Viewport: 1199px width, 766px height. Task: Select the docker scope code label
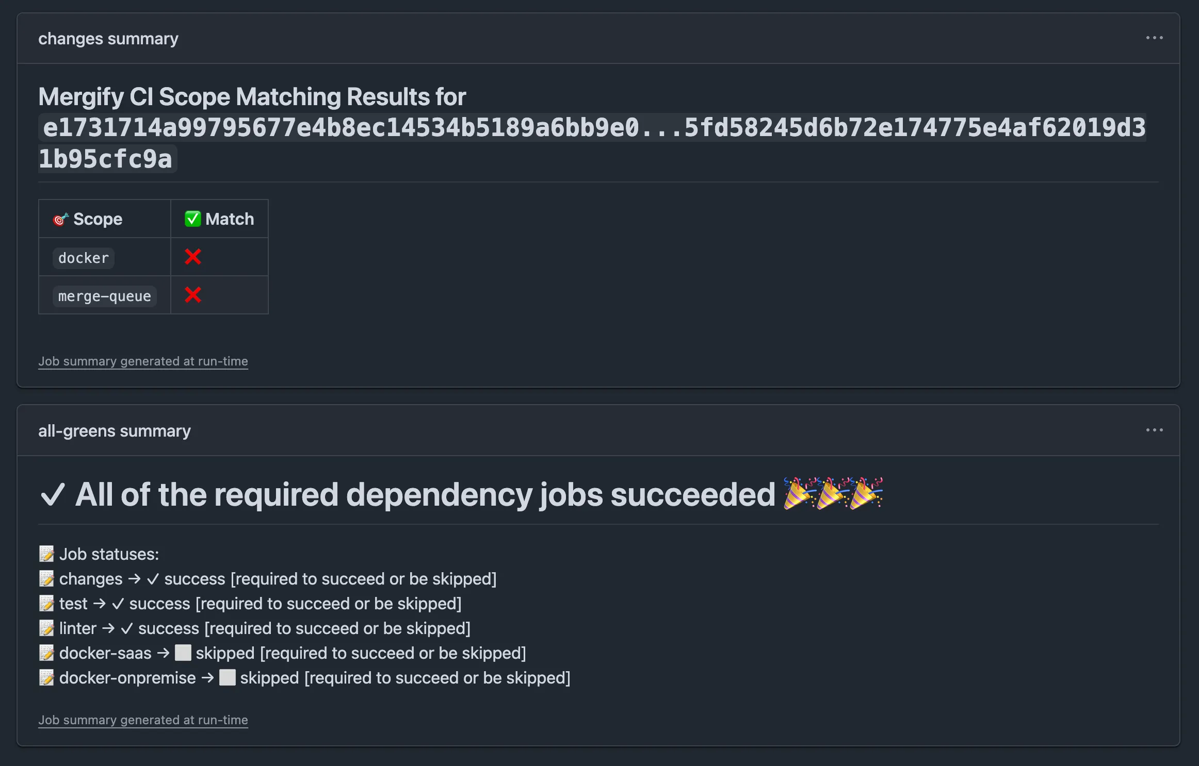pos(83,257)
